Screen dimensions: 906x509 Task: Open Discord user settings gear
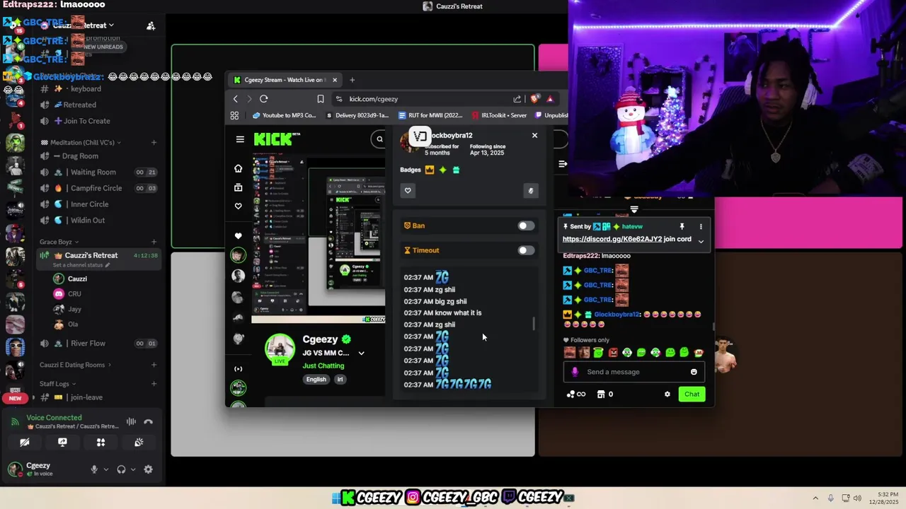pyautogui.click(x=148, y=469)
